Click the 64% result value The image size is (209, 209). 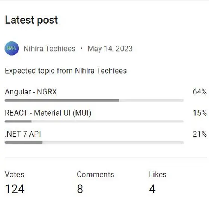[x=200, y=92]
